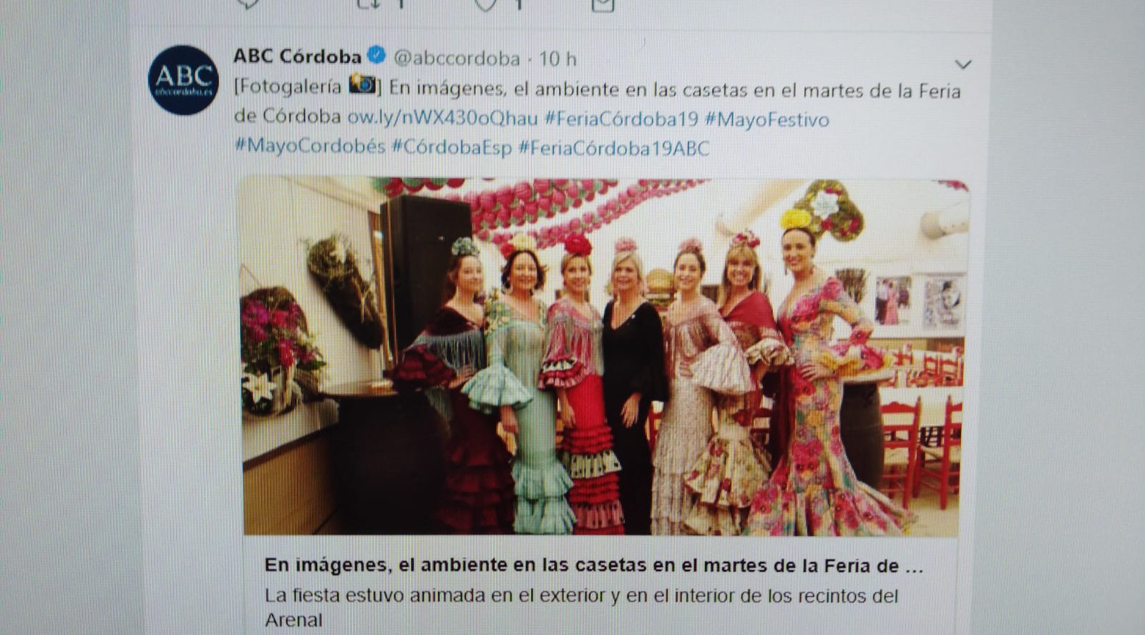This screenshot has height=635, width=1145.
Task: Click the partially visible retweet icon
Action: pos(370,4)
